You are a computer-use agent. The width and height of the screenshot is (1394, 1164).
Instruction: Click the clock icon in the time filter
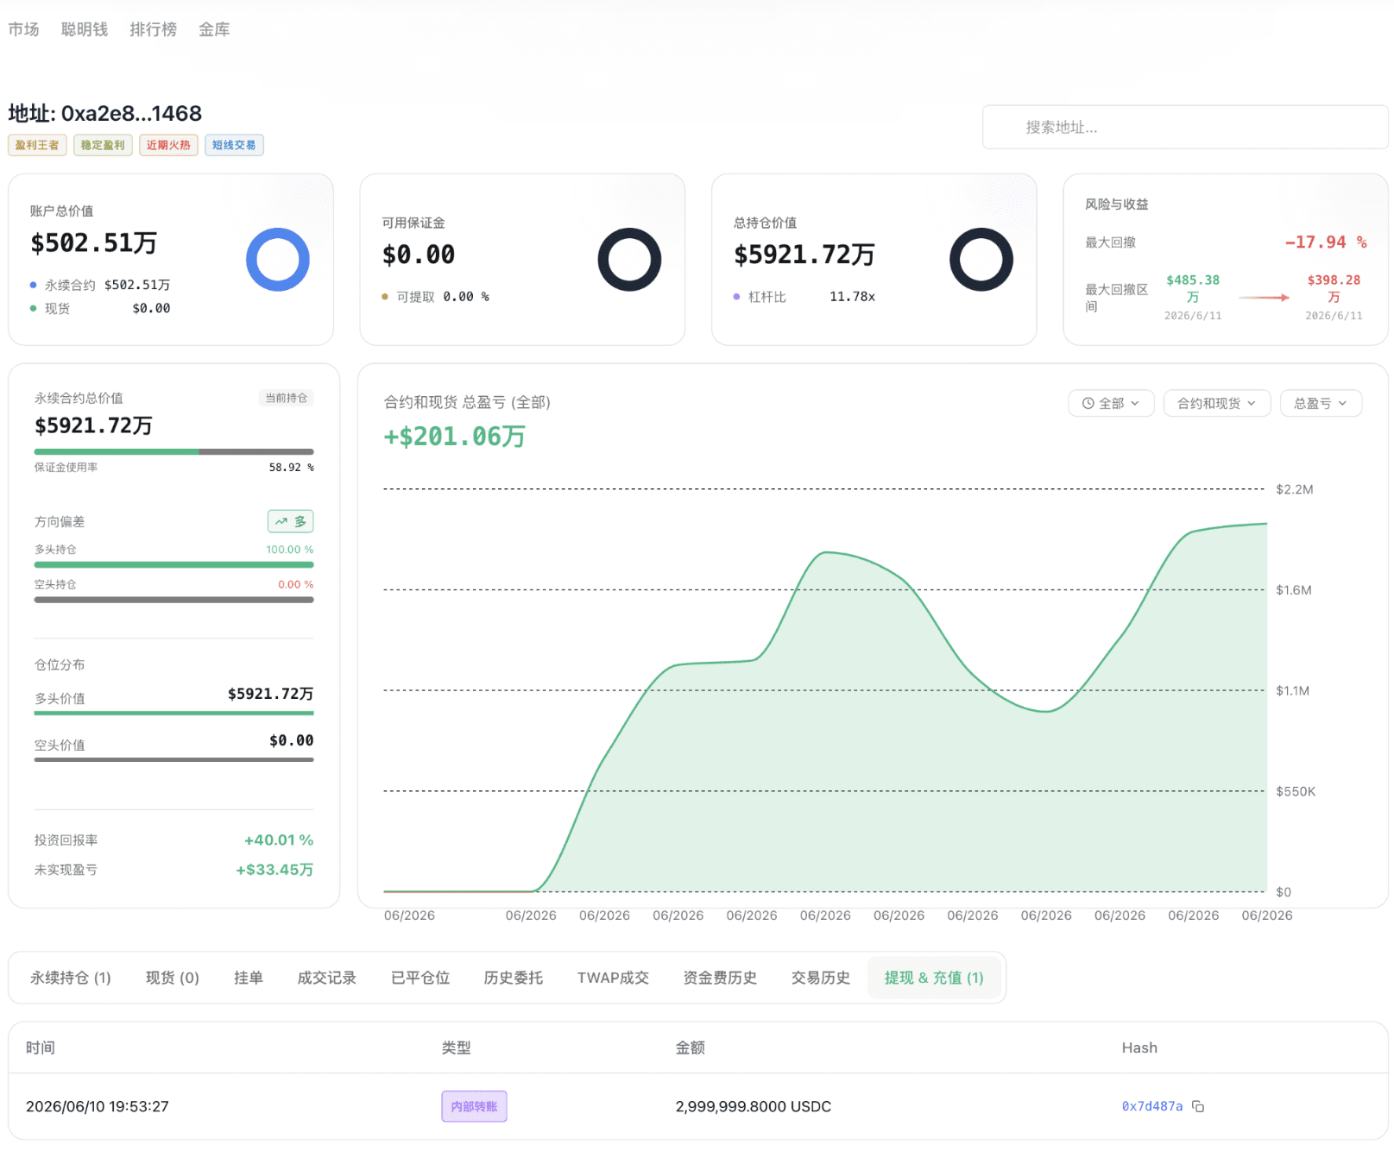[1088, 403]
